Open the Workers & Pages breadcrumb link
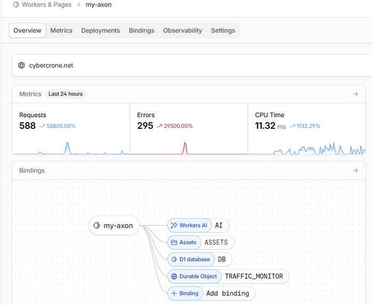372x305 pixels. pos(47,4)
